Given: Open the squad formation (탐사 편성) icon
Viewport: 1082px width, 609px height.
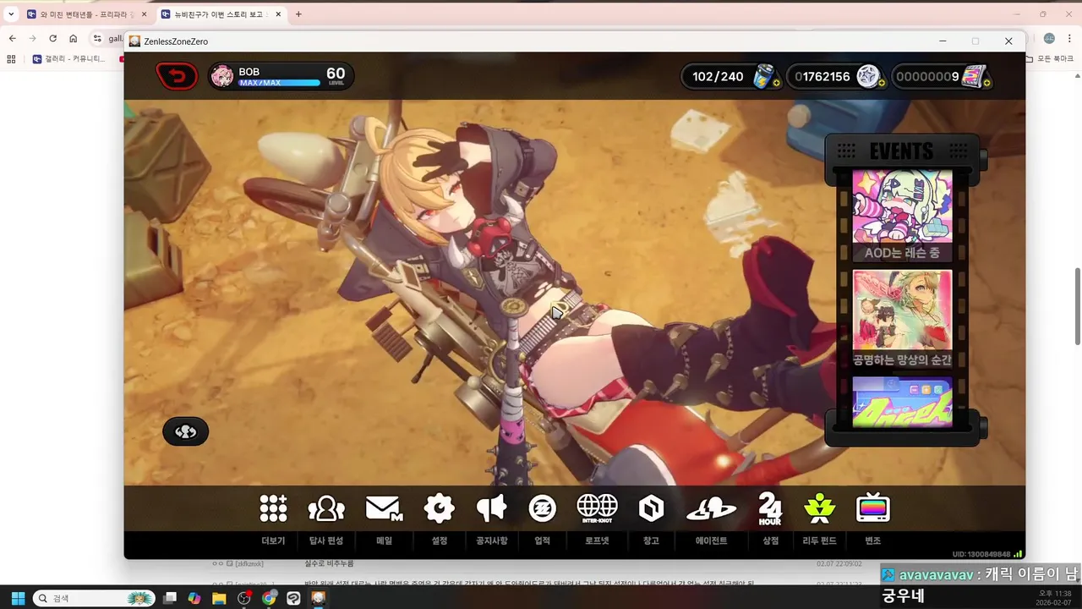Looking at the screenshot, I should pos(326,508).
